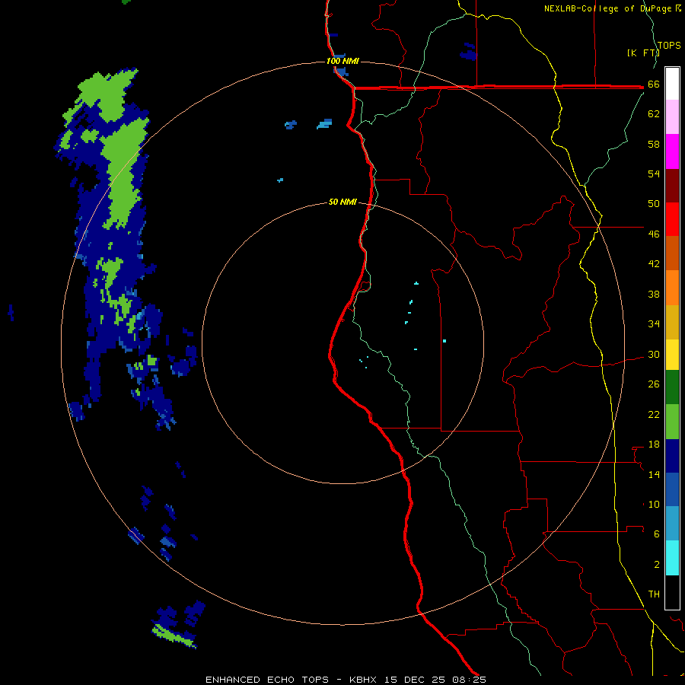Click the 14 legend value

[654, 474]
